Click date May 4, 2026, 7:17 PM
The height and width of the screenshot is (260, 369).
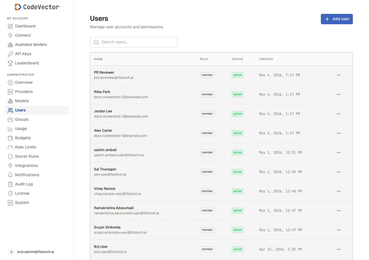[x=279, y=75]
